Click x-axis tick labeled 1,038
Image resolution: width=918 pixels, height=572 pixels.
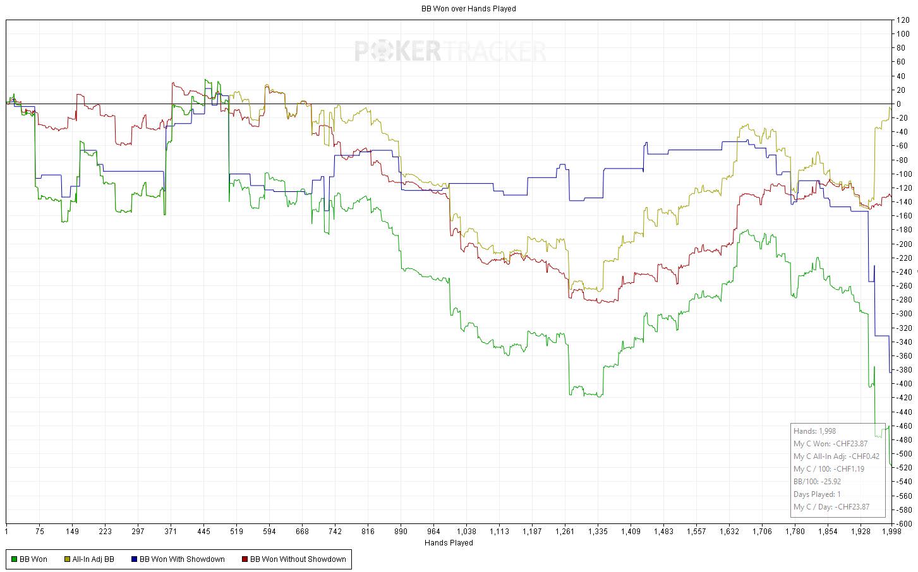point(466,532)
